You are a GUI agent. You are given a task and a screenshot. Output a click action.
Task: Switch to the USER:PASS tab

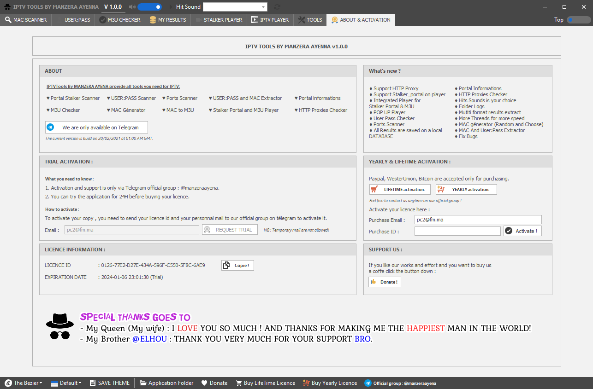73,20
